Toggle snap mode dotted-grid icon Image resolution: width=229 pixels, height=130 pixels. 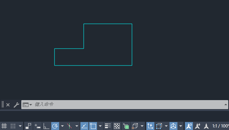click(x=13, y=126)
